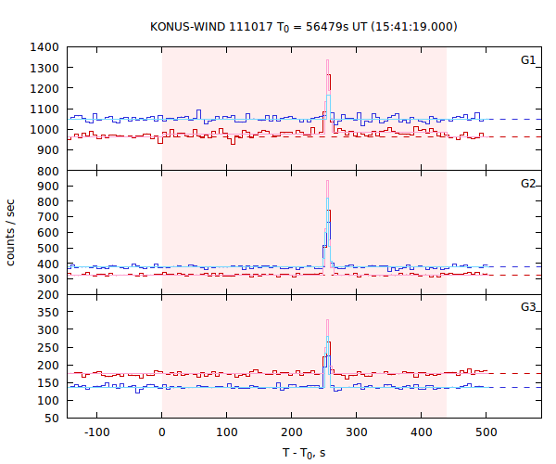Image resolution: width=556 pixels, height=464 pixels.
Task: Click the 350 y-axis tick label
Action: (x=48, y=312)
